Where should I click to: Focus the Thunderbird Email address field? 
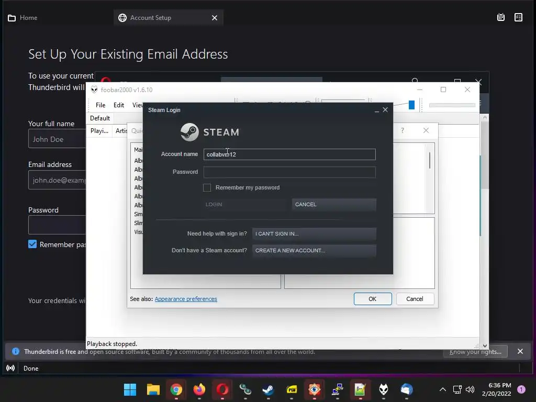click(57, 180)
